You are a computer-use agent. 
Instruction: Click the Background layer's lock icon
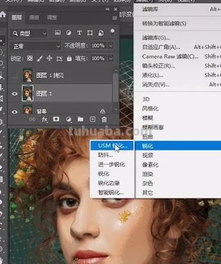(102, 112)
